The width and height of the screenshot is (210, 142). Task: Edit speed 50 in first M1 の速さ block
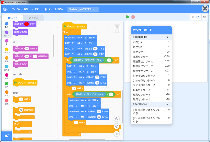(95, 49)
